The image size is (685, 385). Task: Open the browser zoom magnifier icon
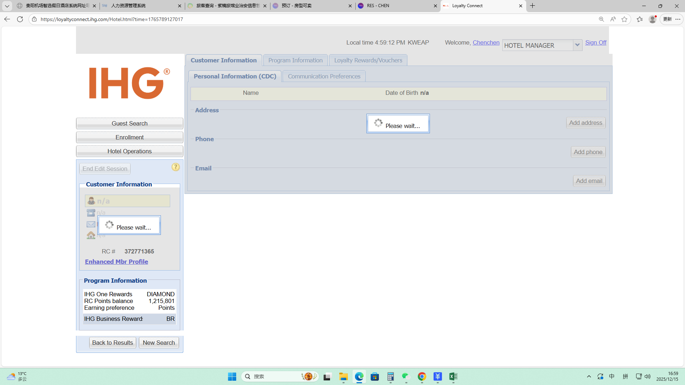click(602, 19)
